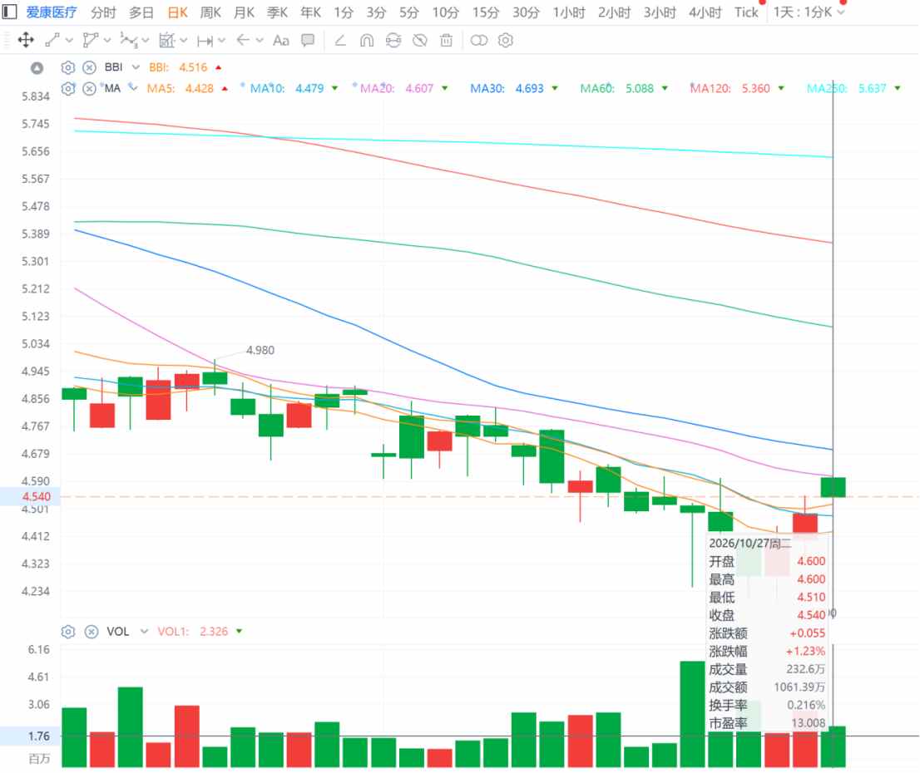Select the trend line drawing tool
920x773 pixels.
[52, 41]
